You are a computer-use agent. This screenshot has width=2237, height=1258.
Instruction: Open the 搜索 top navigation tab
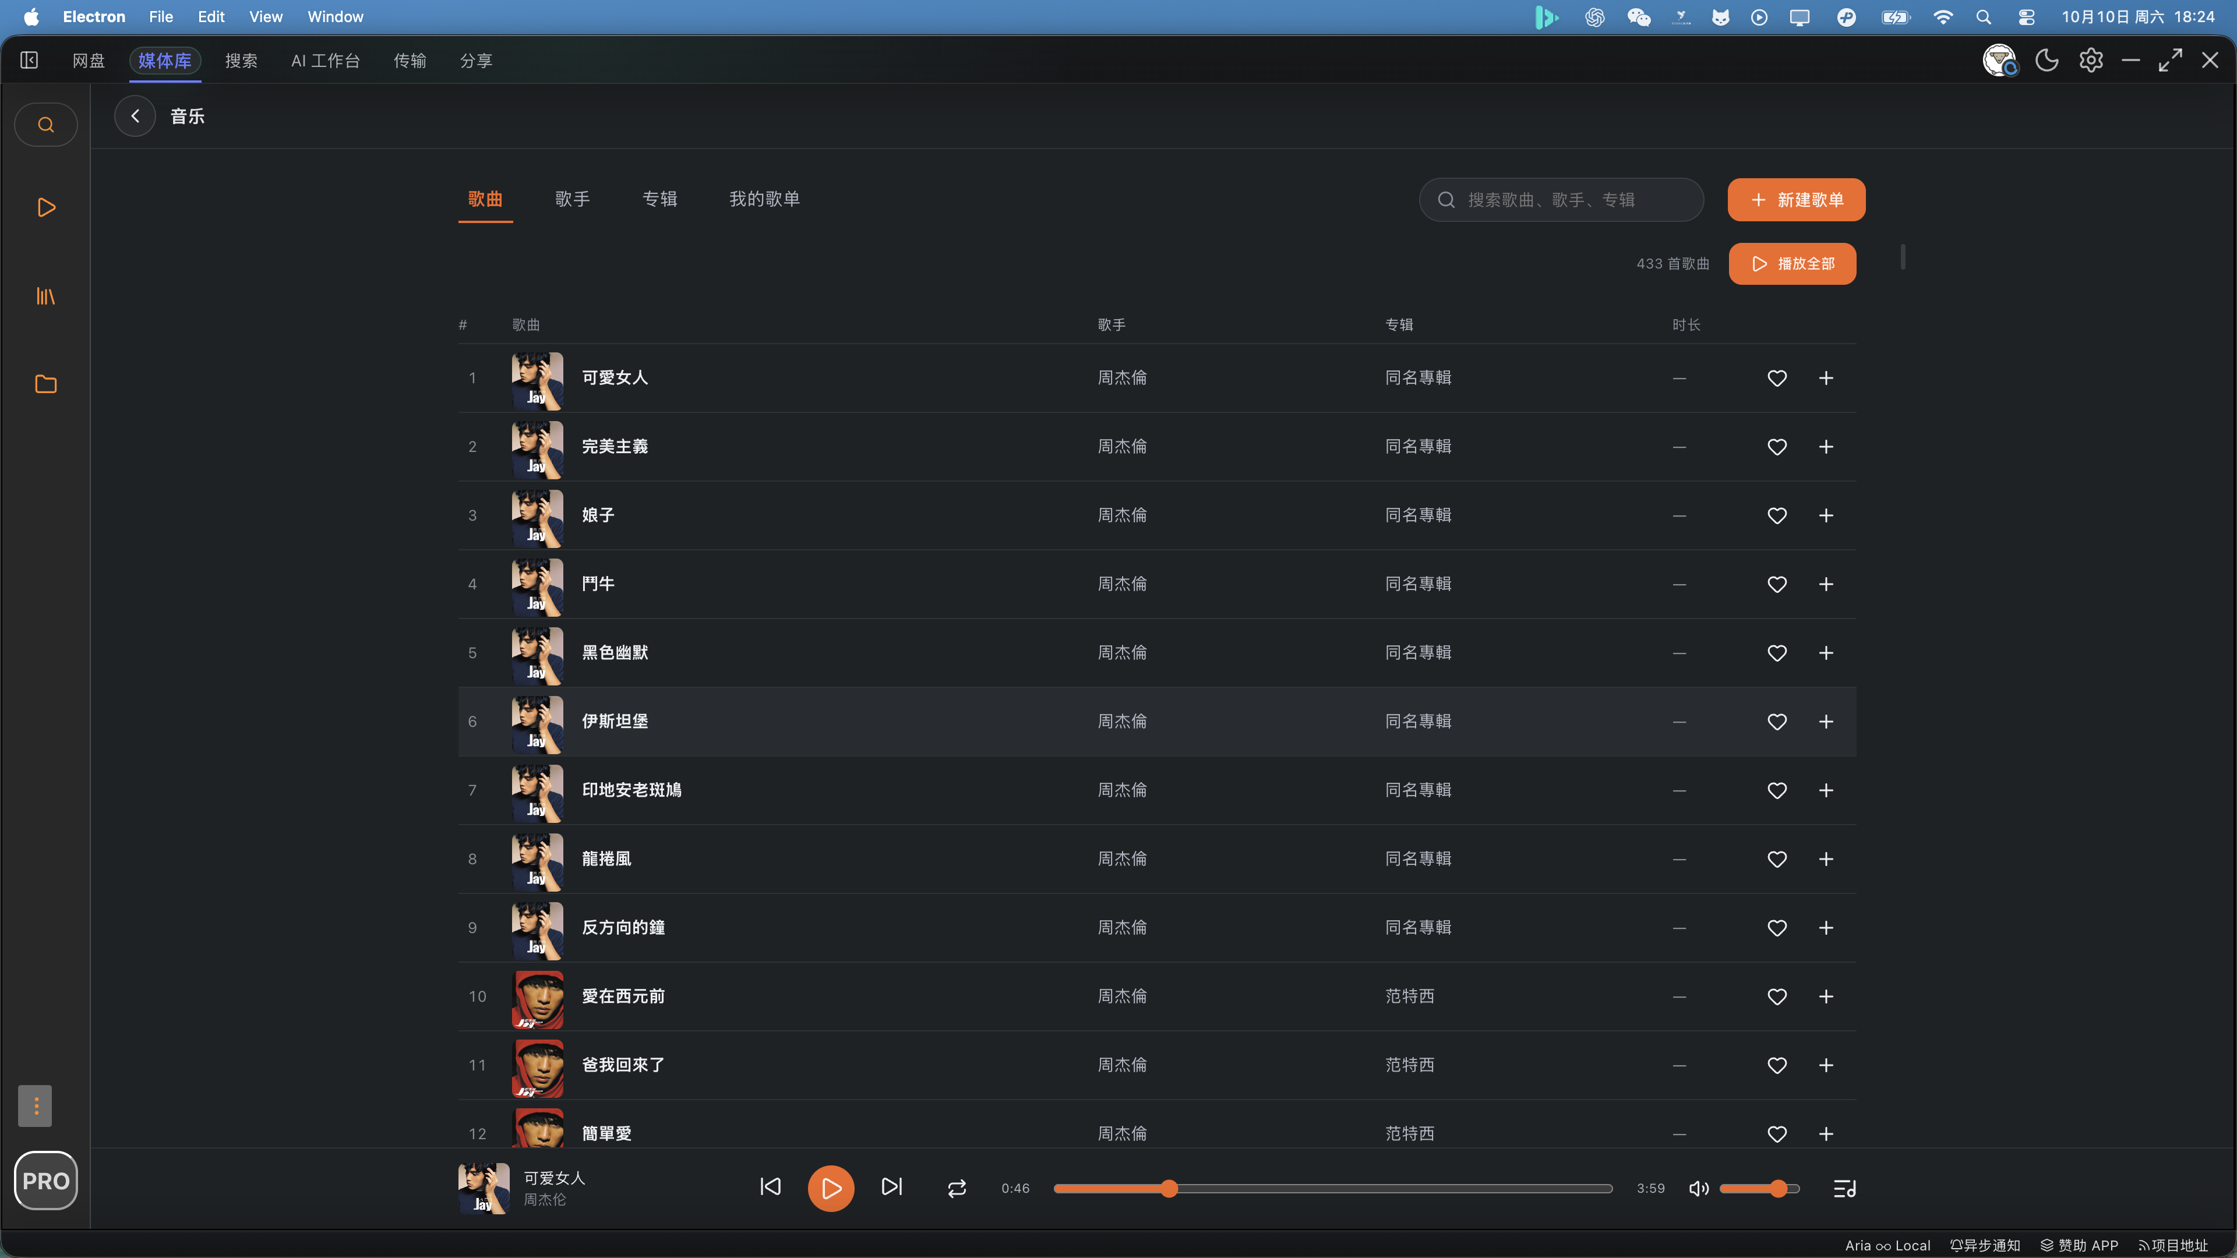point(241,60)
